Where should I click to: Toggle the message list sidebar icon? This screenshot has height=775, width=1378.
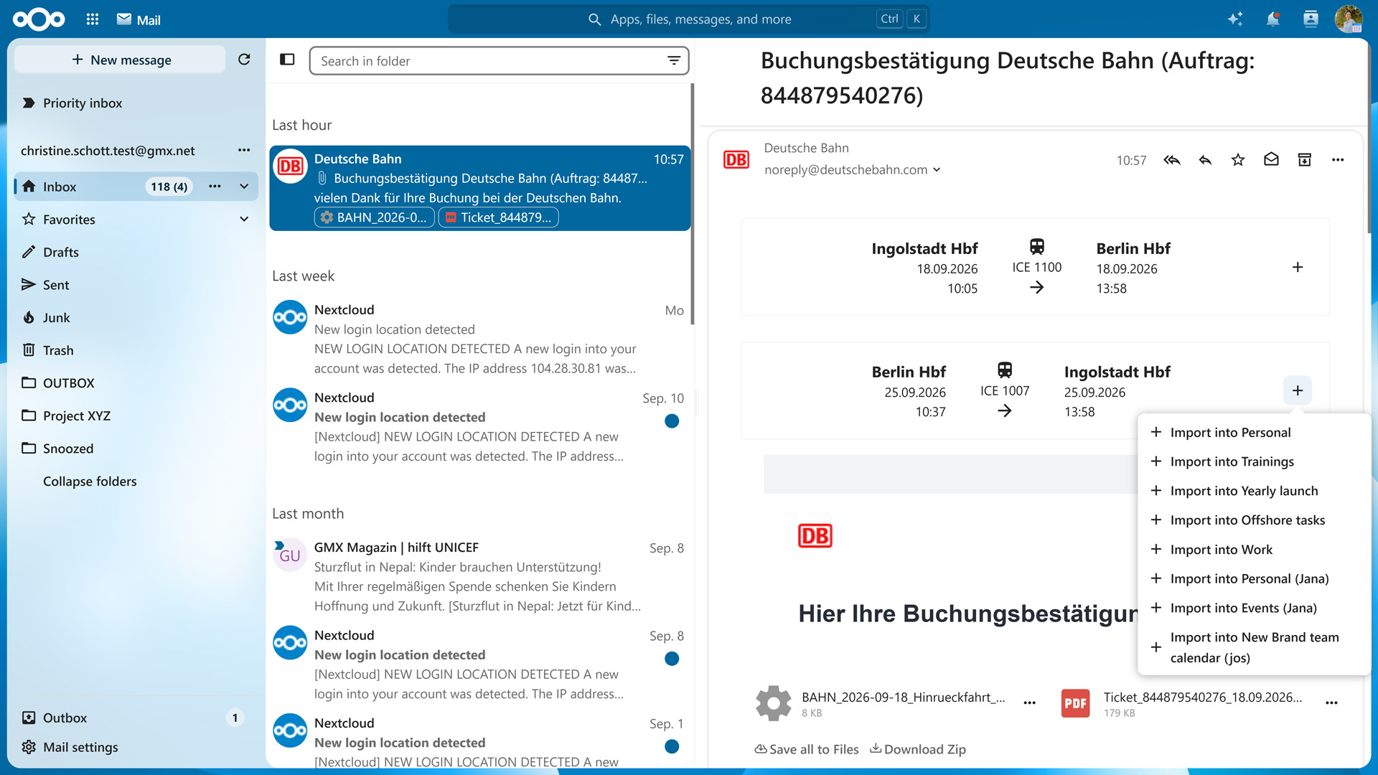[x=287, y=60]
